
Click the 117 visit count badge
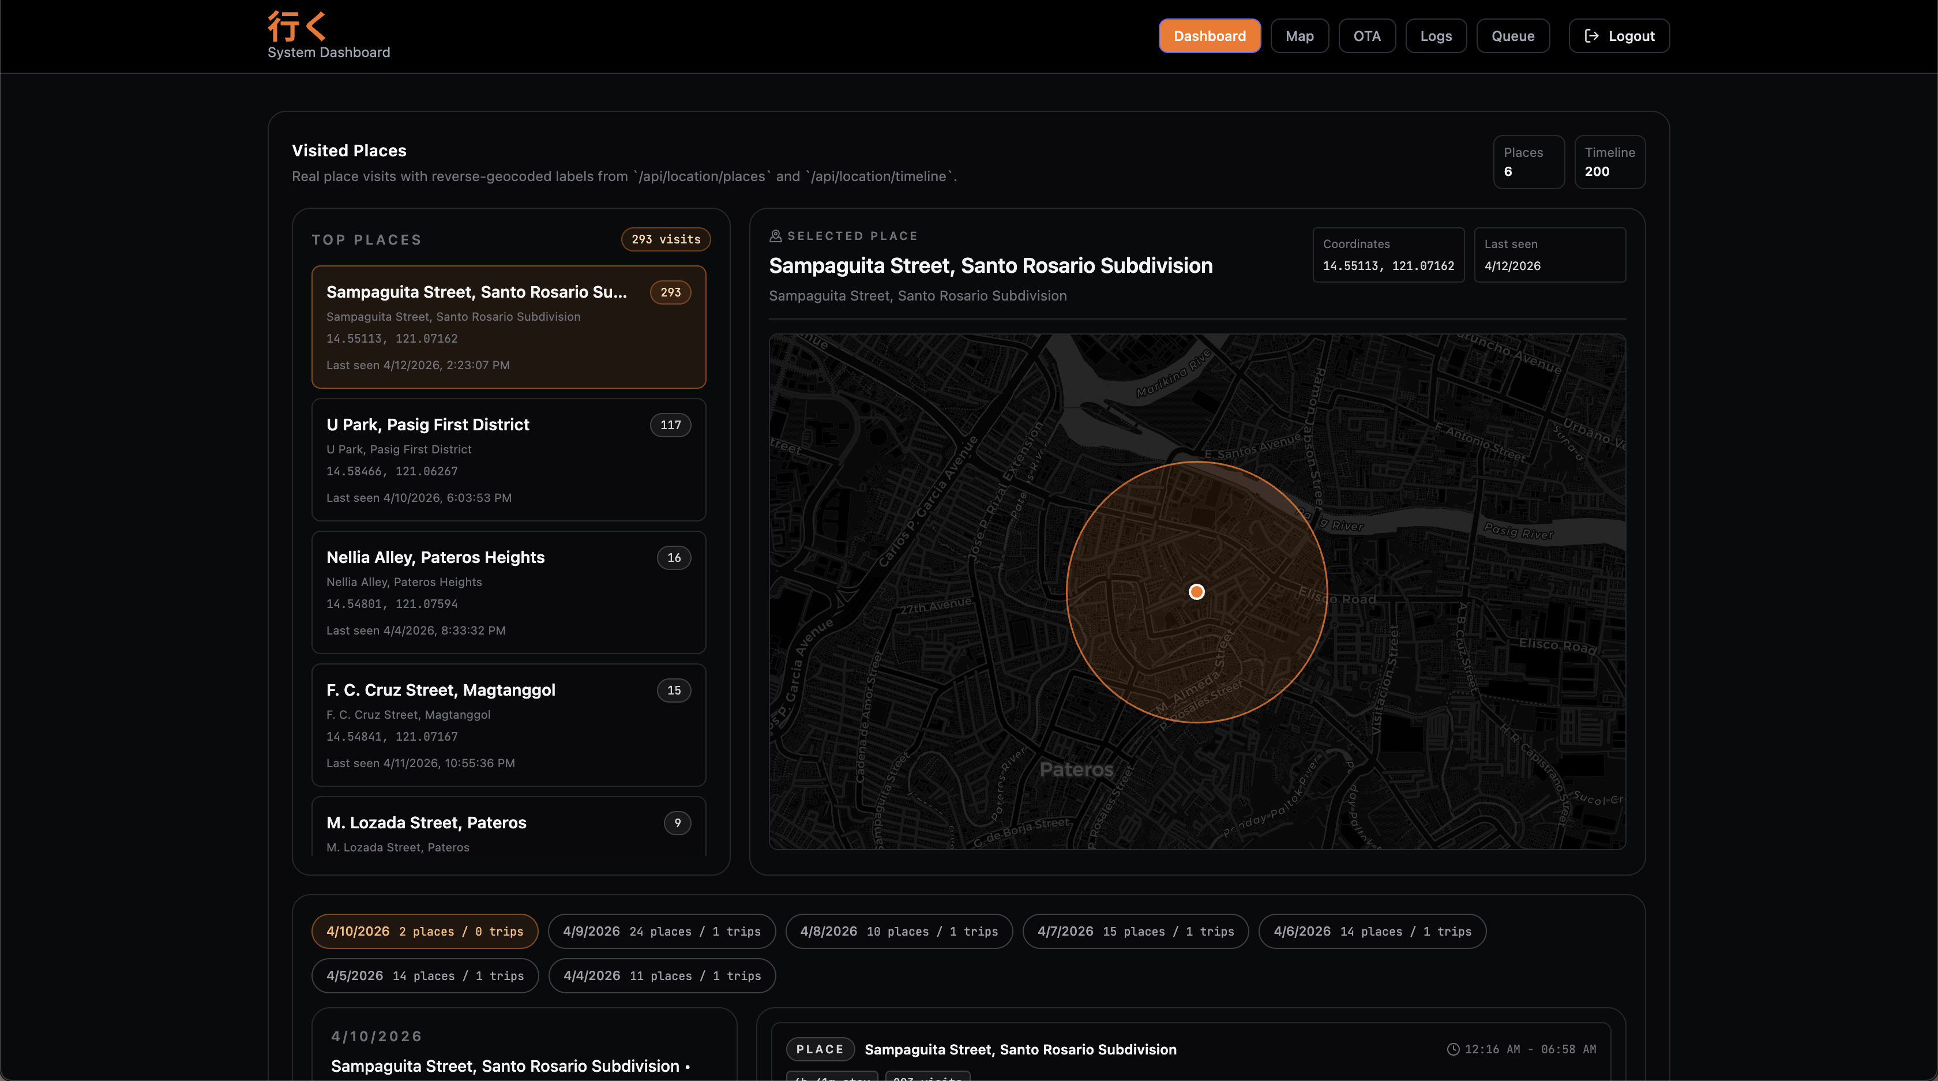[x=670, y=425]
